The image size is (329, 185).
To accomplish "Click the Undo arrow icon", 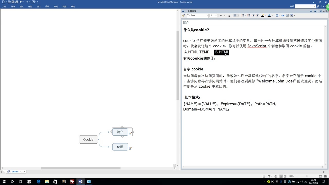I will [x=21, y=2].
